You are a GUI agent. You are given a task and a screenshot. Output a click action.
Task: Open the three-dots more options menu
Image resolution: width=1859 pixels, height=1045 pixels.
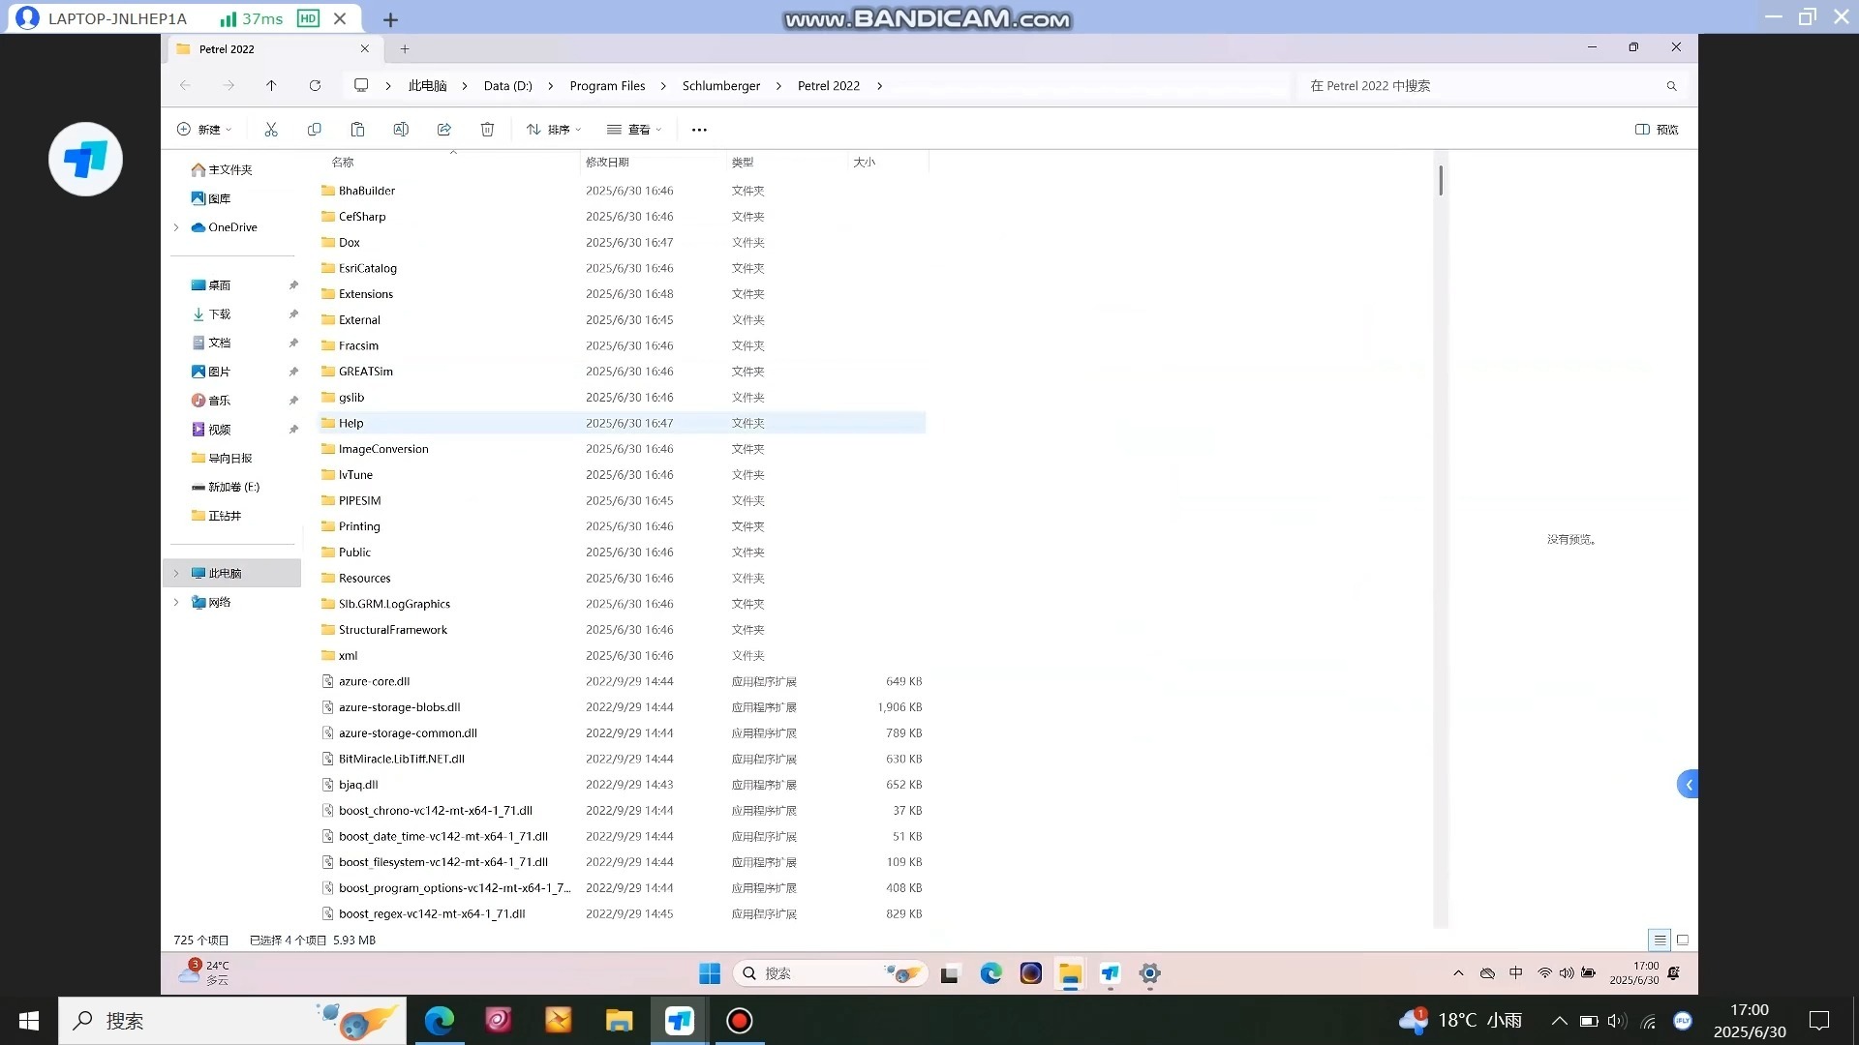(x=699, y=129)
